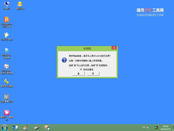Close the 对话框 dialog with red X
Viewport: 174px width, 131px height.
tap(114, 48)
